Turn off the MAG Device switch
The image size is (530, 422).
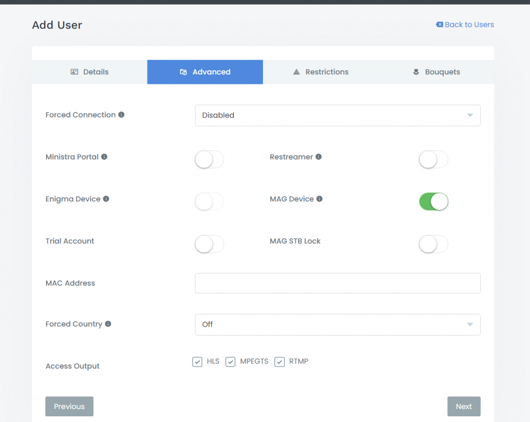pos(433,201)
